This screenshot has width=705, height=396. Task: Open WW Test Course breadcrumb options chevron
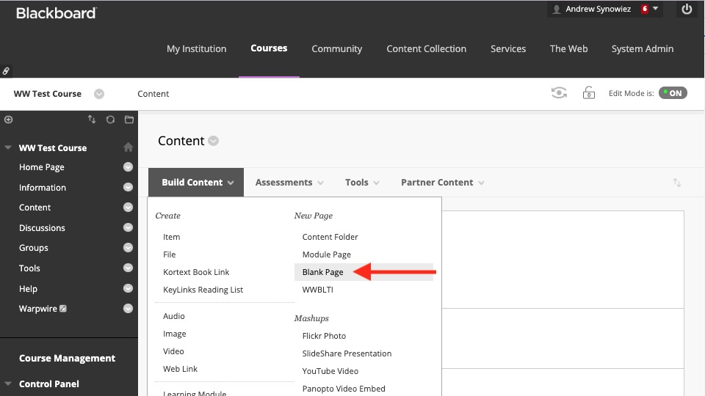click(99, 94)
